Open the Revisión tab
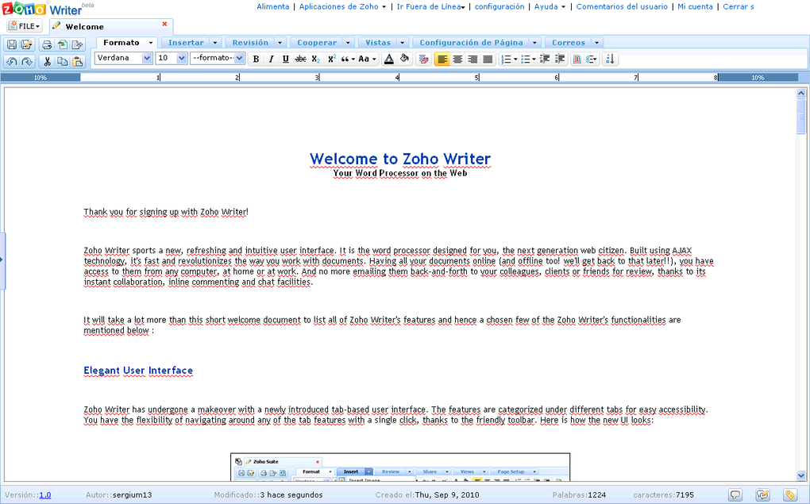The height and width of the screenshot is (504, 810). 250,42
